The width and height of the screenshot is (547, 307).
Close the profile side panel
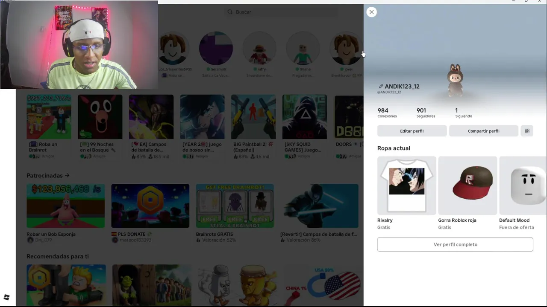click(371, 12)
